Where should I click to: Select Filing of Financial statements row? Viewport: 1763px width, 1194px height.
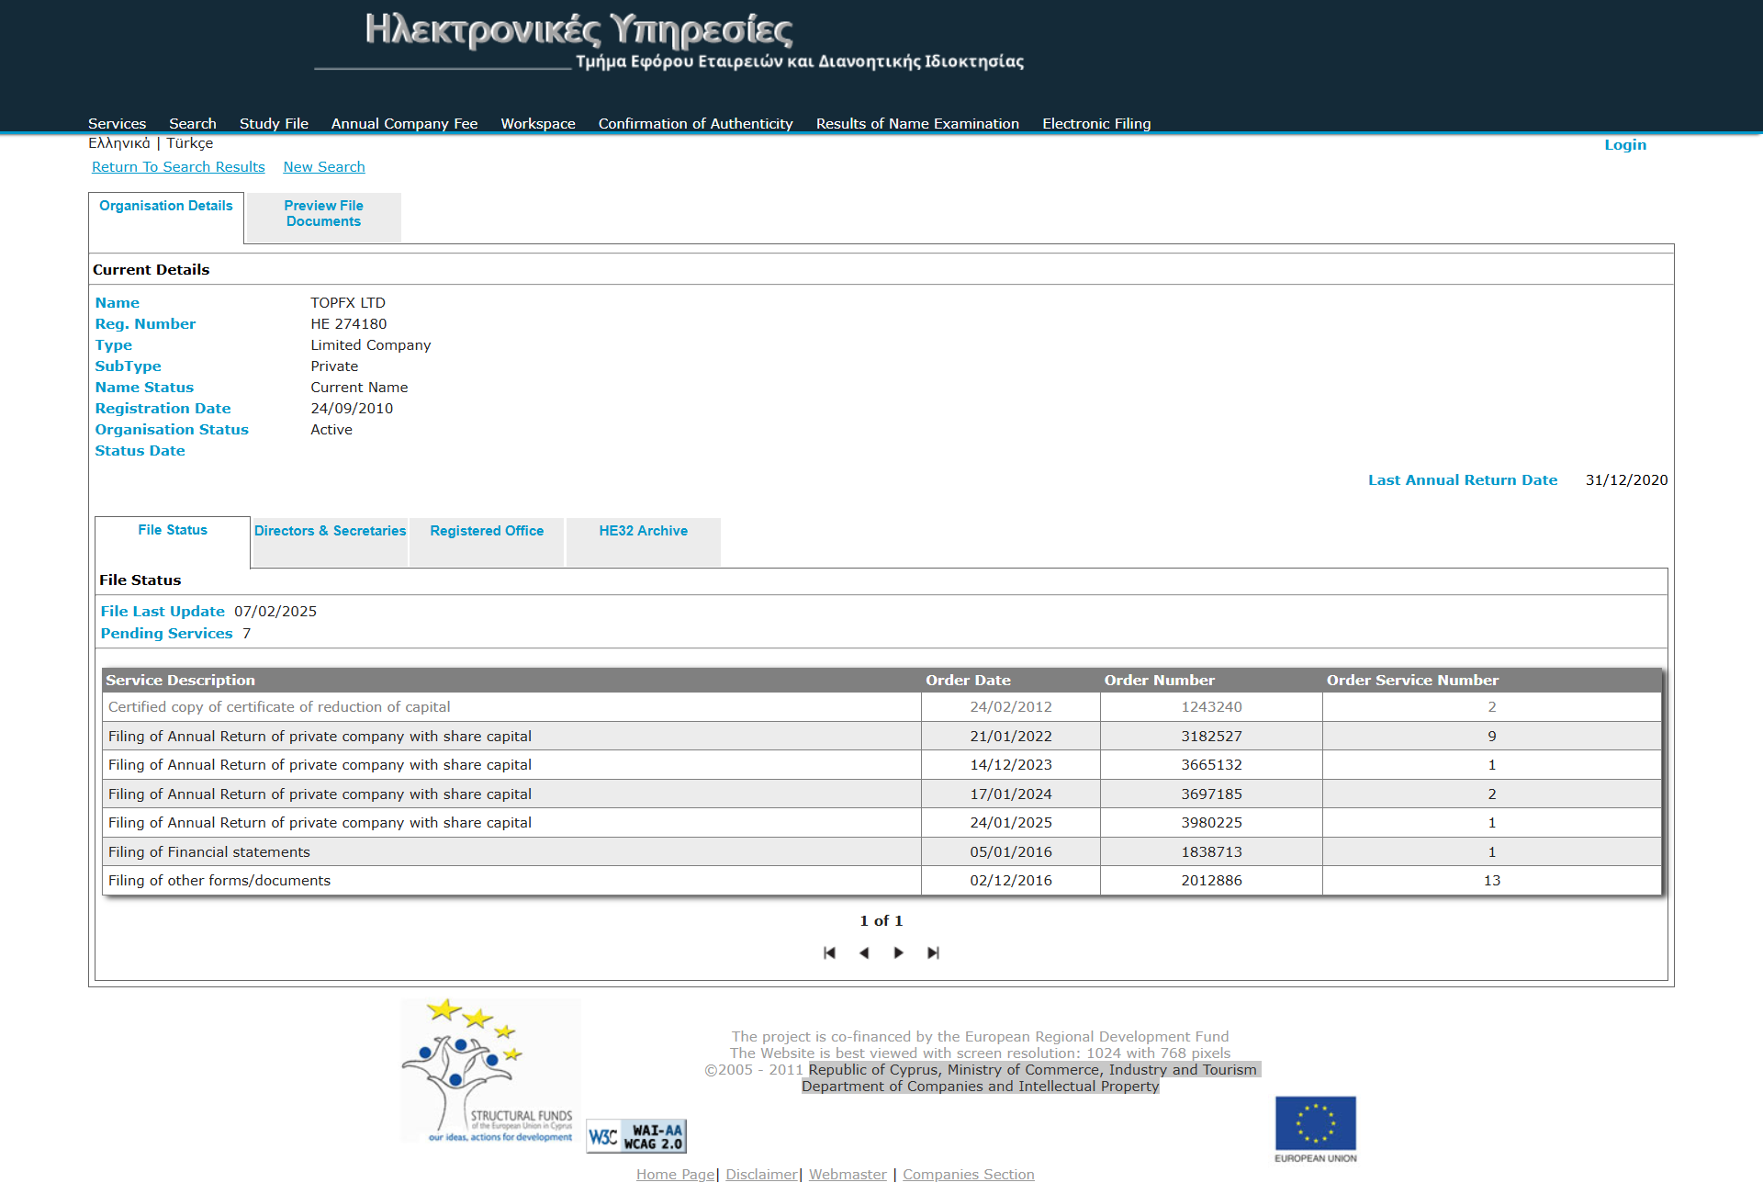[x=881, y=852]
